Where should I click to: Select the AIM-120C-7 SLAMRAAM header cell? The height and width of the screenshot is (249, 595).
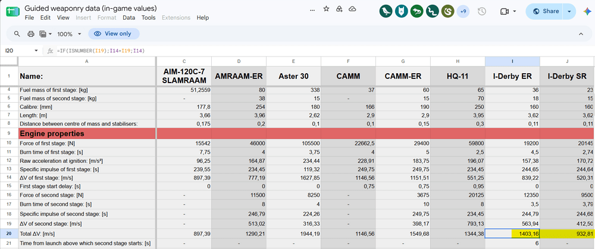(x=184, y=76)
